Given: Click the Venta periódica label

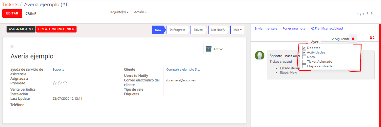Looking at the screenshot, I should click(x=23, y=89).
